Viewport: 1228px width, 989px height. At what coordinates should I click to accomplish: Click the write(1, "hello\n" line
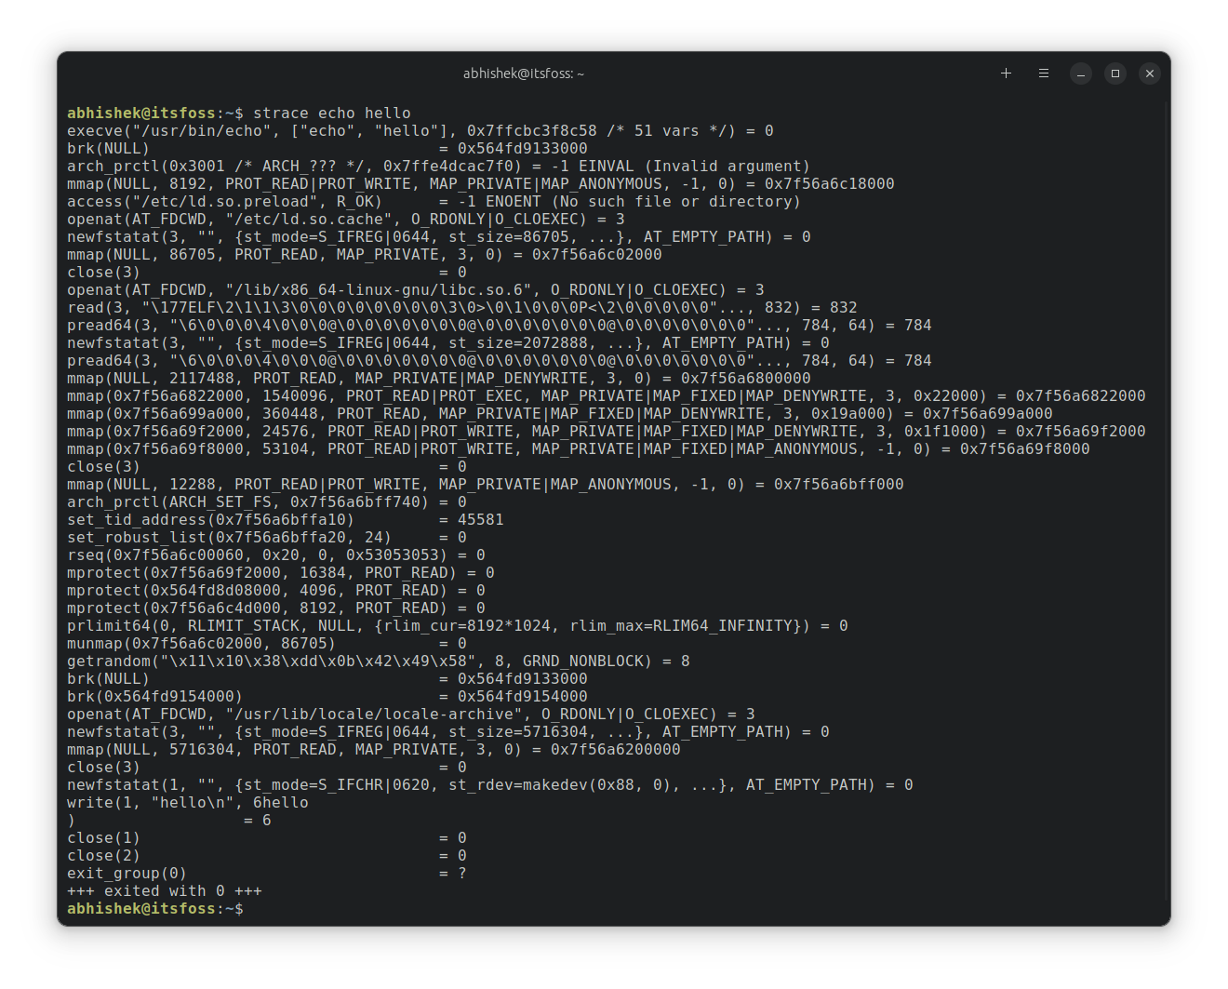coord(188,803)
